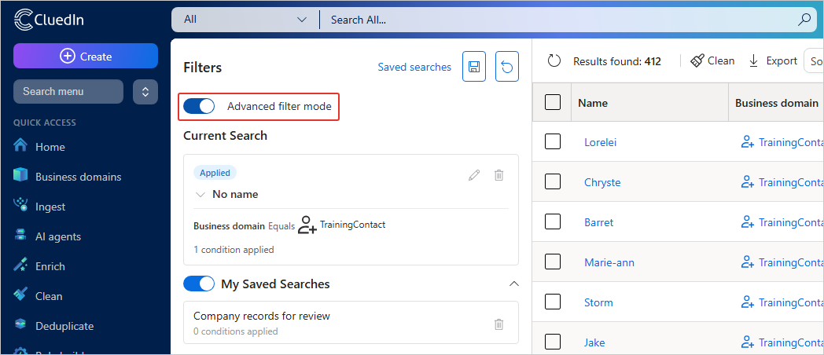Check the select-all header checkbox
824x355 pixels.
[x=552, y=102]
